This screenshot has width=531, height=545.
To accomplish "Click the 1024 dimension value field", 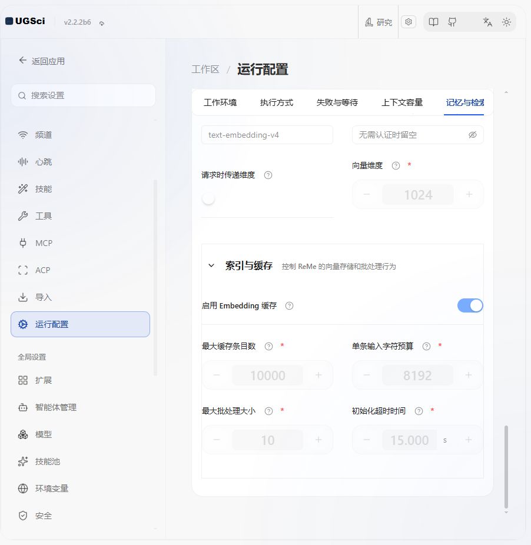I will click(x=418, y=195).
